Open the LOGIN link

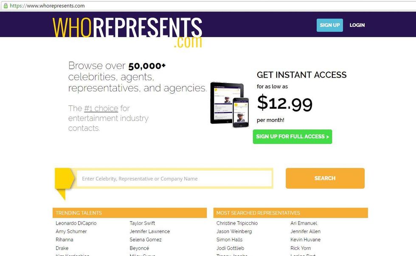click(x=357, y=25)
